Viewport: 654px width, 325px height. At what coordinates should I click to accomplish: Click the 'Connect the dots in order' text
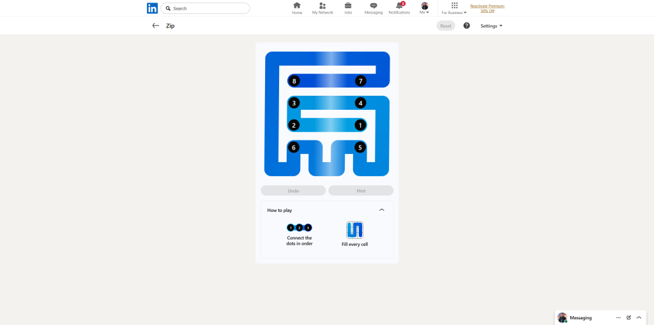300,241
